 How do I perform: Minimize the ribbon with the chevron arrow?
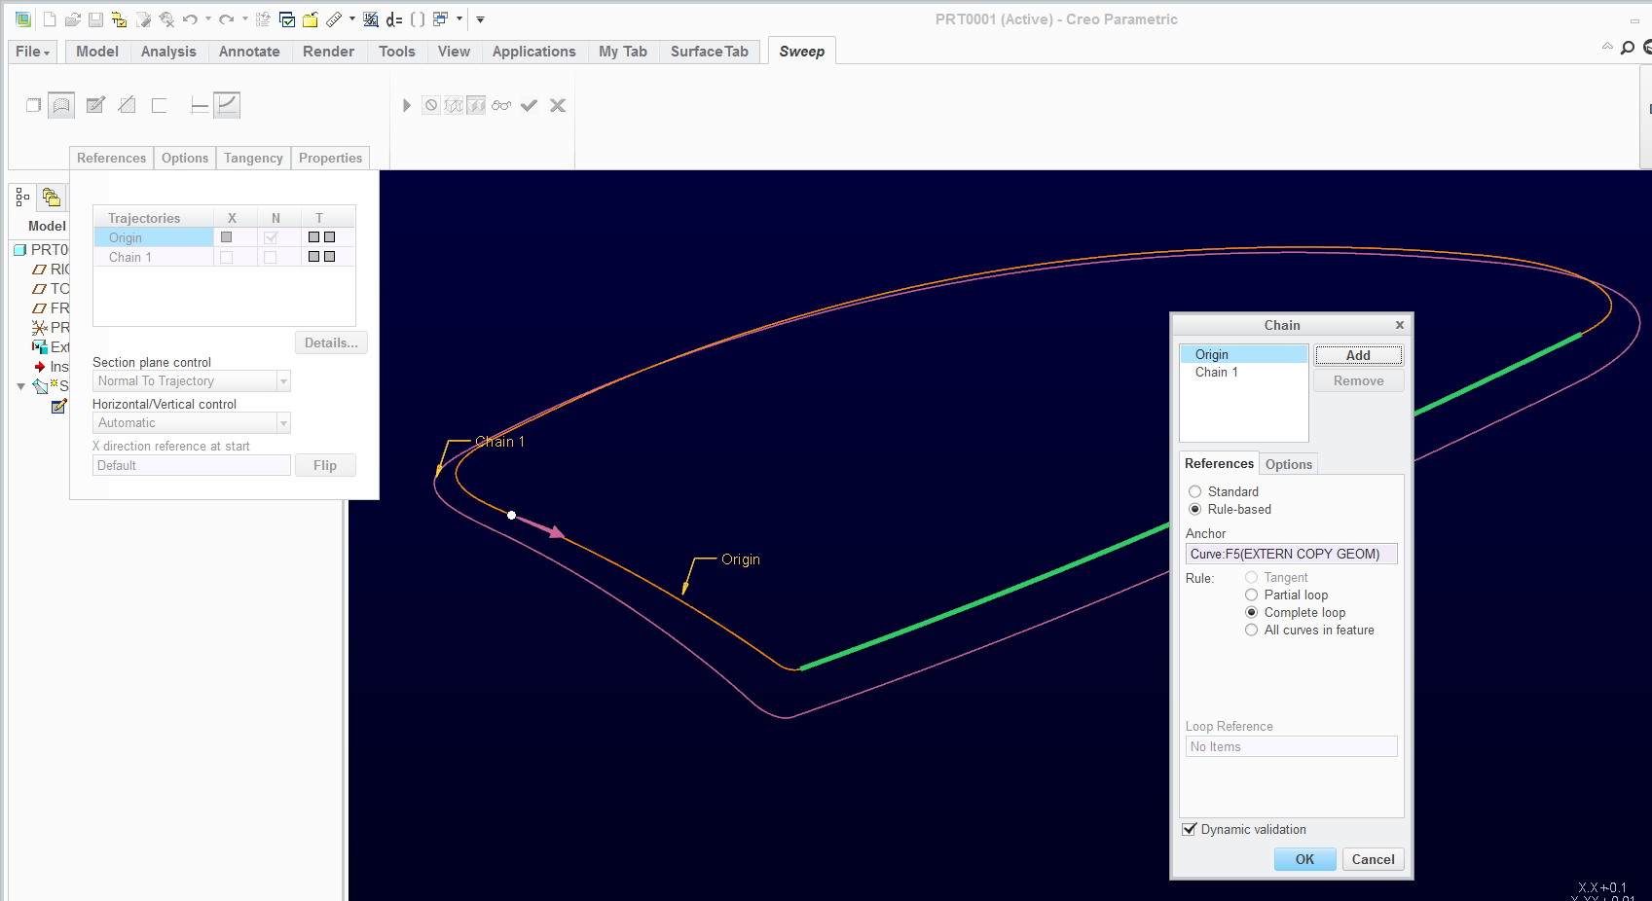pos(1607,47)
